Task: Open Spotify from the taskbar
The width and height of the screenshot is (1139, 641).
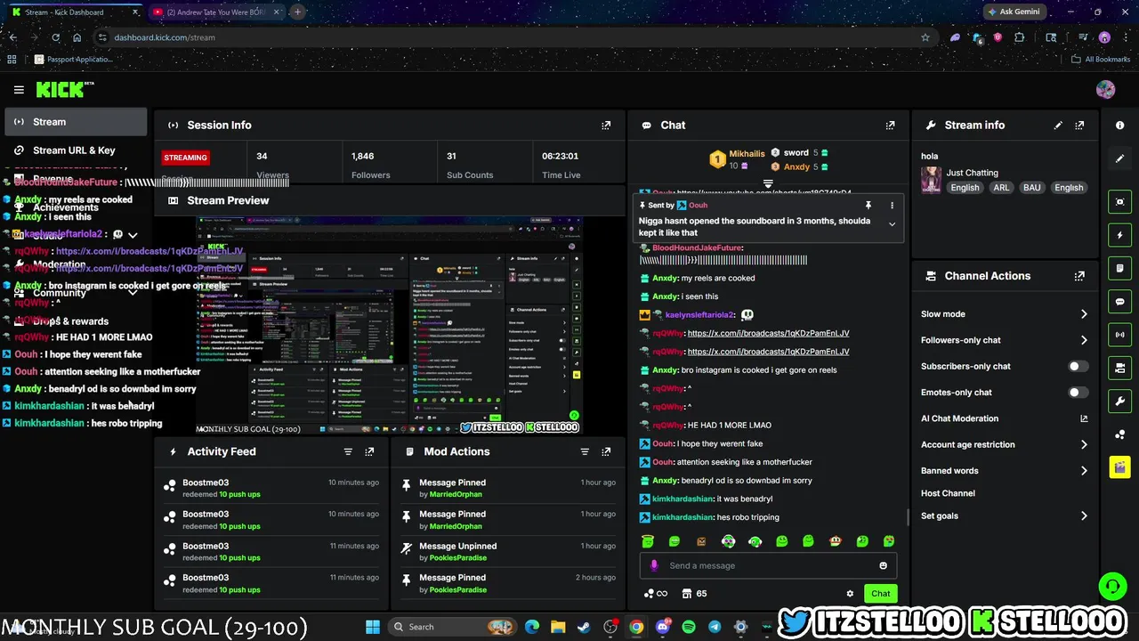Action: (x=689, y=627)
